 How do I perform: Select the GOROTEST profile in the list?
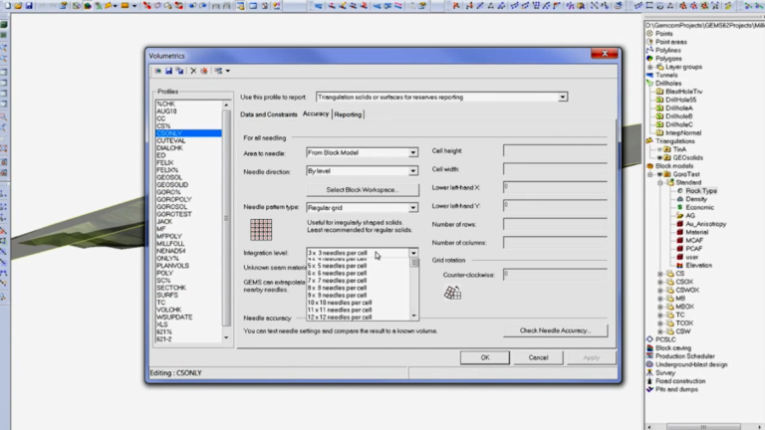point(174,214)
